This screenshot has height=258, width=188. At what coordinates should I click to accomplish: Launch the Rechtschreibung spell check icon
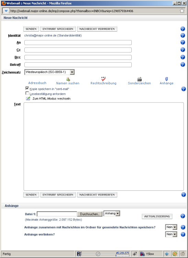(103, 79)
